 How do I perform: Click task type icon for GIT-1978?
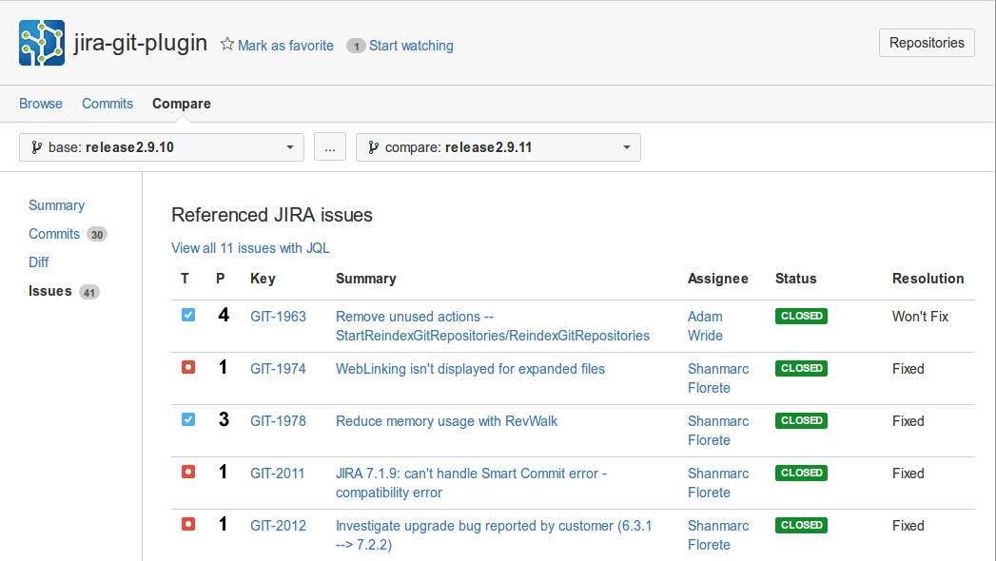tap(188, 419)
